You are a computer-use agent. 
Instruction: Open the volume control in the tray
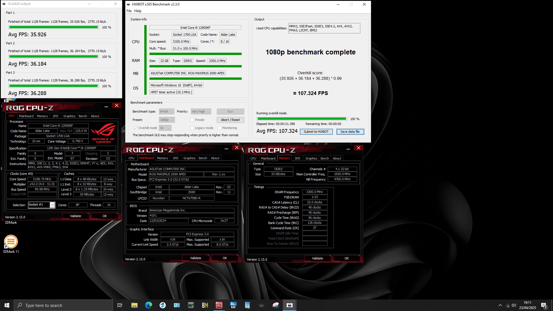point(514,305)
